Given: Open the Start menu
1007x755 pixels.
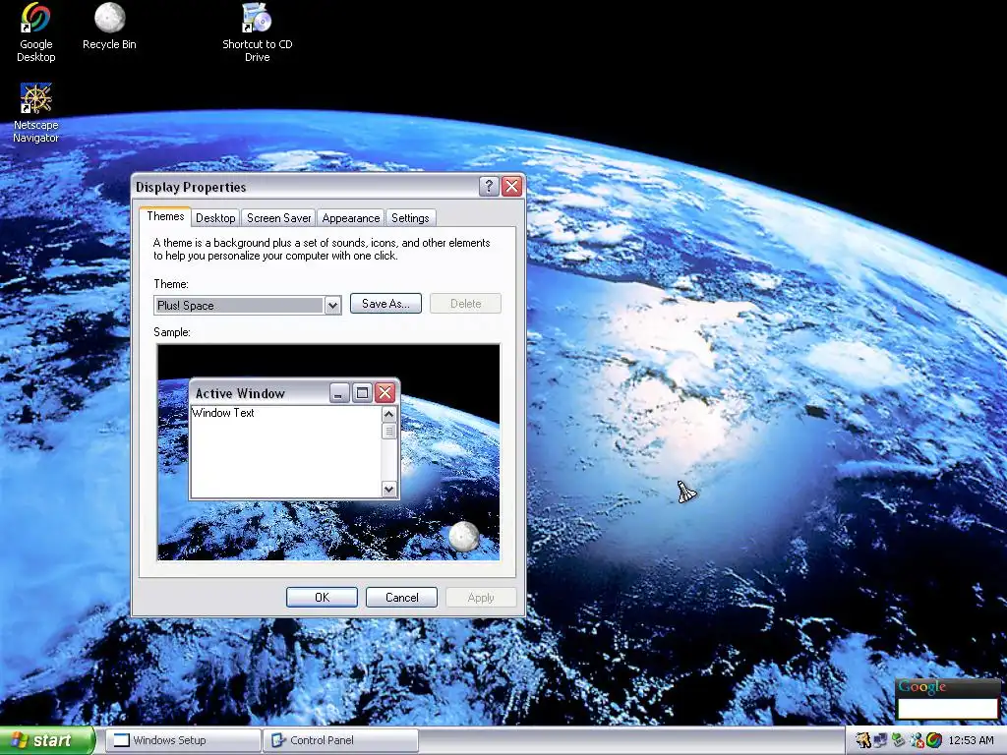Looking at the screenshot, I should pyautogui.click(x=46, y=740).
